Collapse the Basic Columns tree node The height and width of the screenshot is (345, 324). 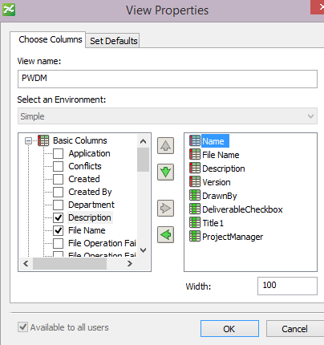[28, 140]
